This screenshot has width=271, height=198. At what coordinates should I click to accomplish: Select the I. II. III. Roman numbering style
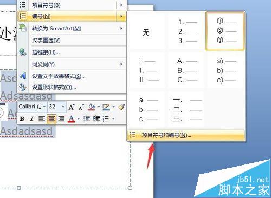point(147,70)
